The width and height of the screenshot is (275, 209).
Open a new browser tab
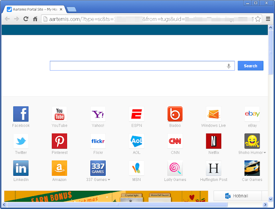[x=72, y=9]
